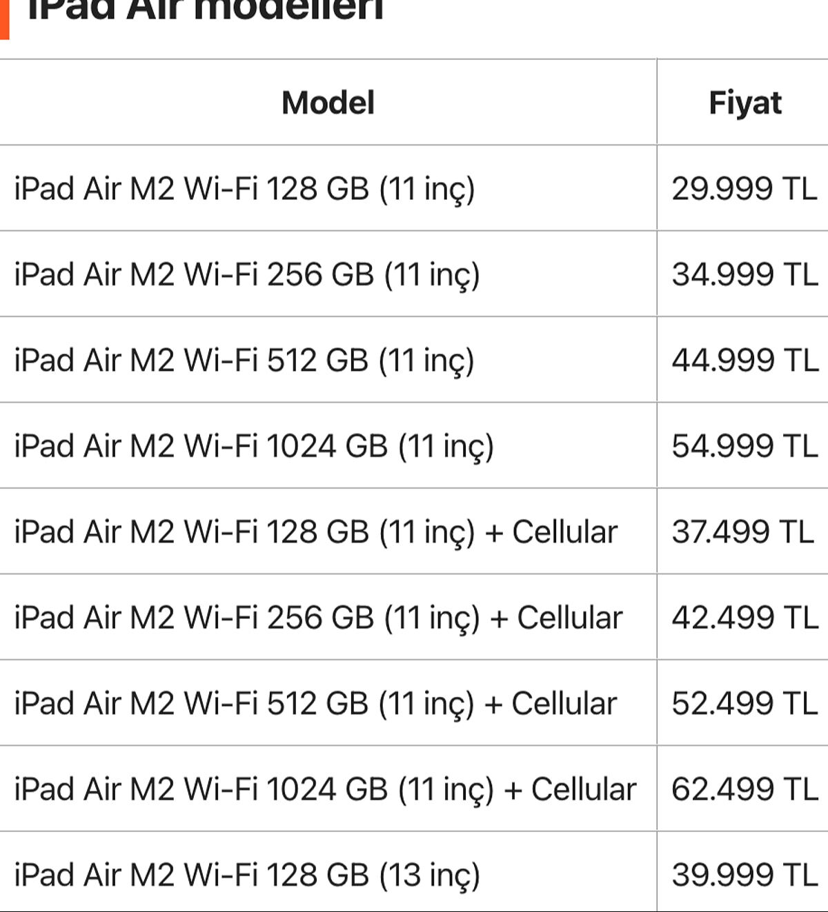Click the 52.499 TL price cell
The image size is (828, 912).
tap(745, 703)
